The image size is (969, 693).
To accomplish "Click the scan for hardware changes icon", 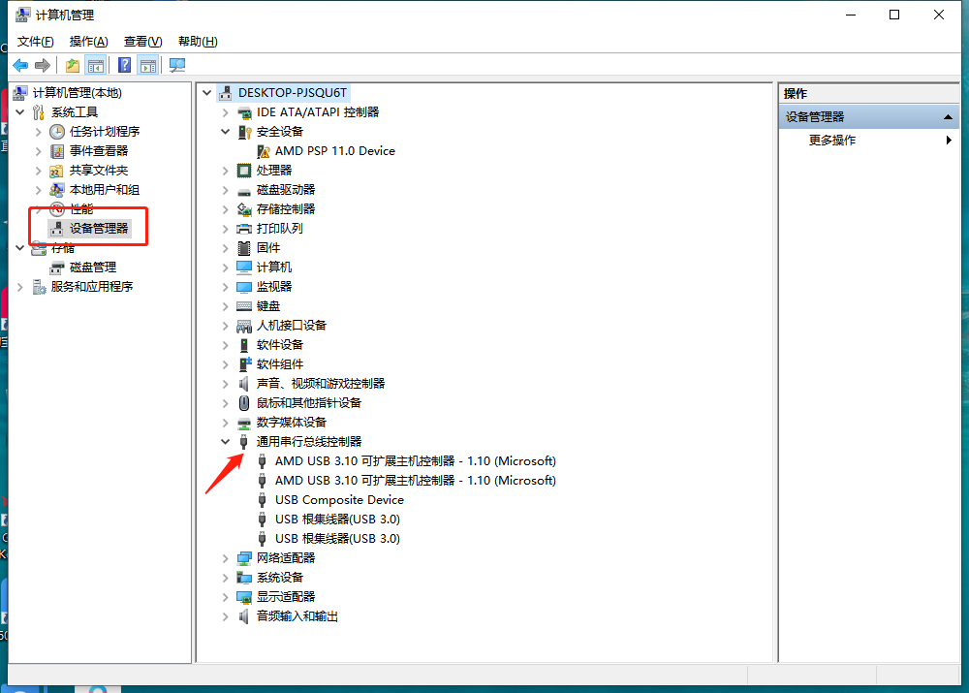I will pyautogui.click(x=177, y=65).
